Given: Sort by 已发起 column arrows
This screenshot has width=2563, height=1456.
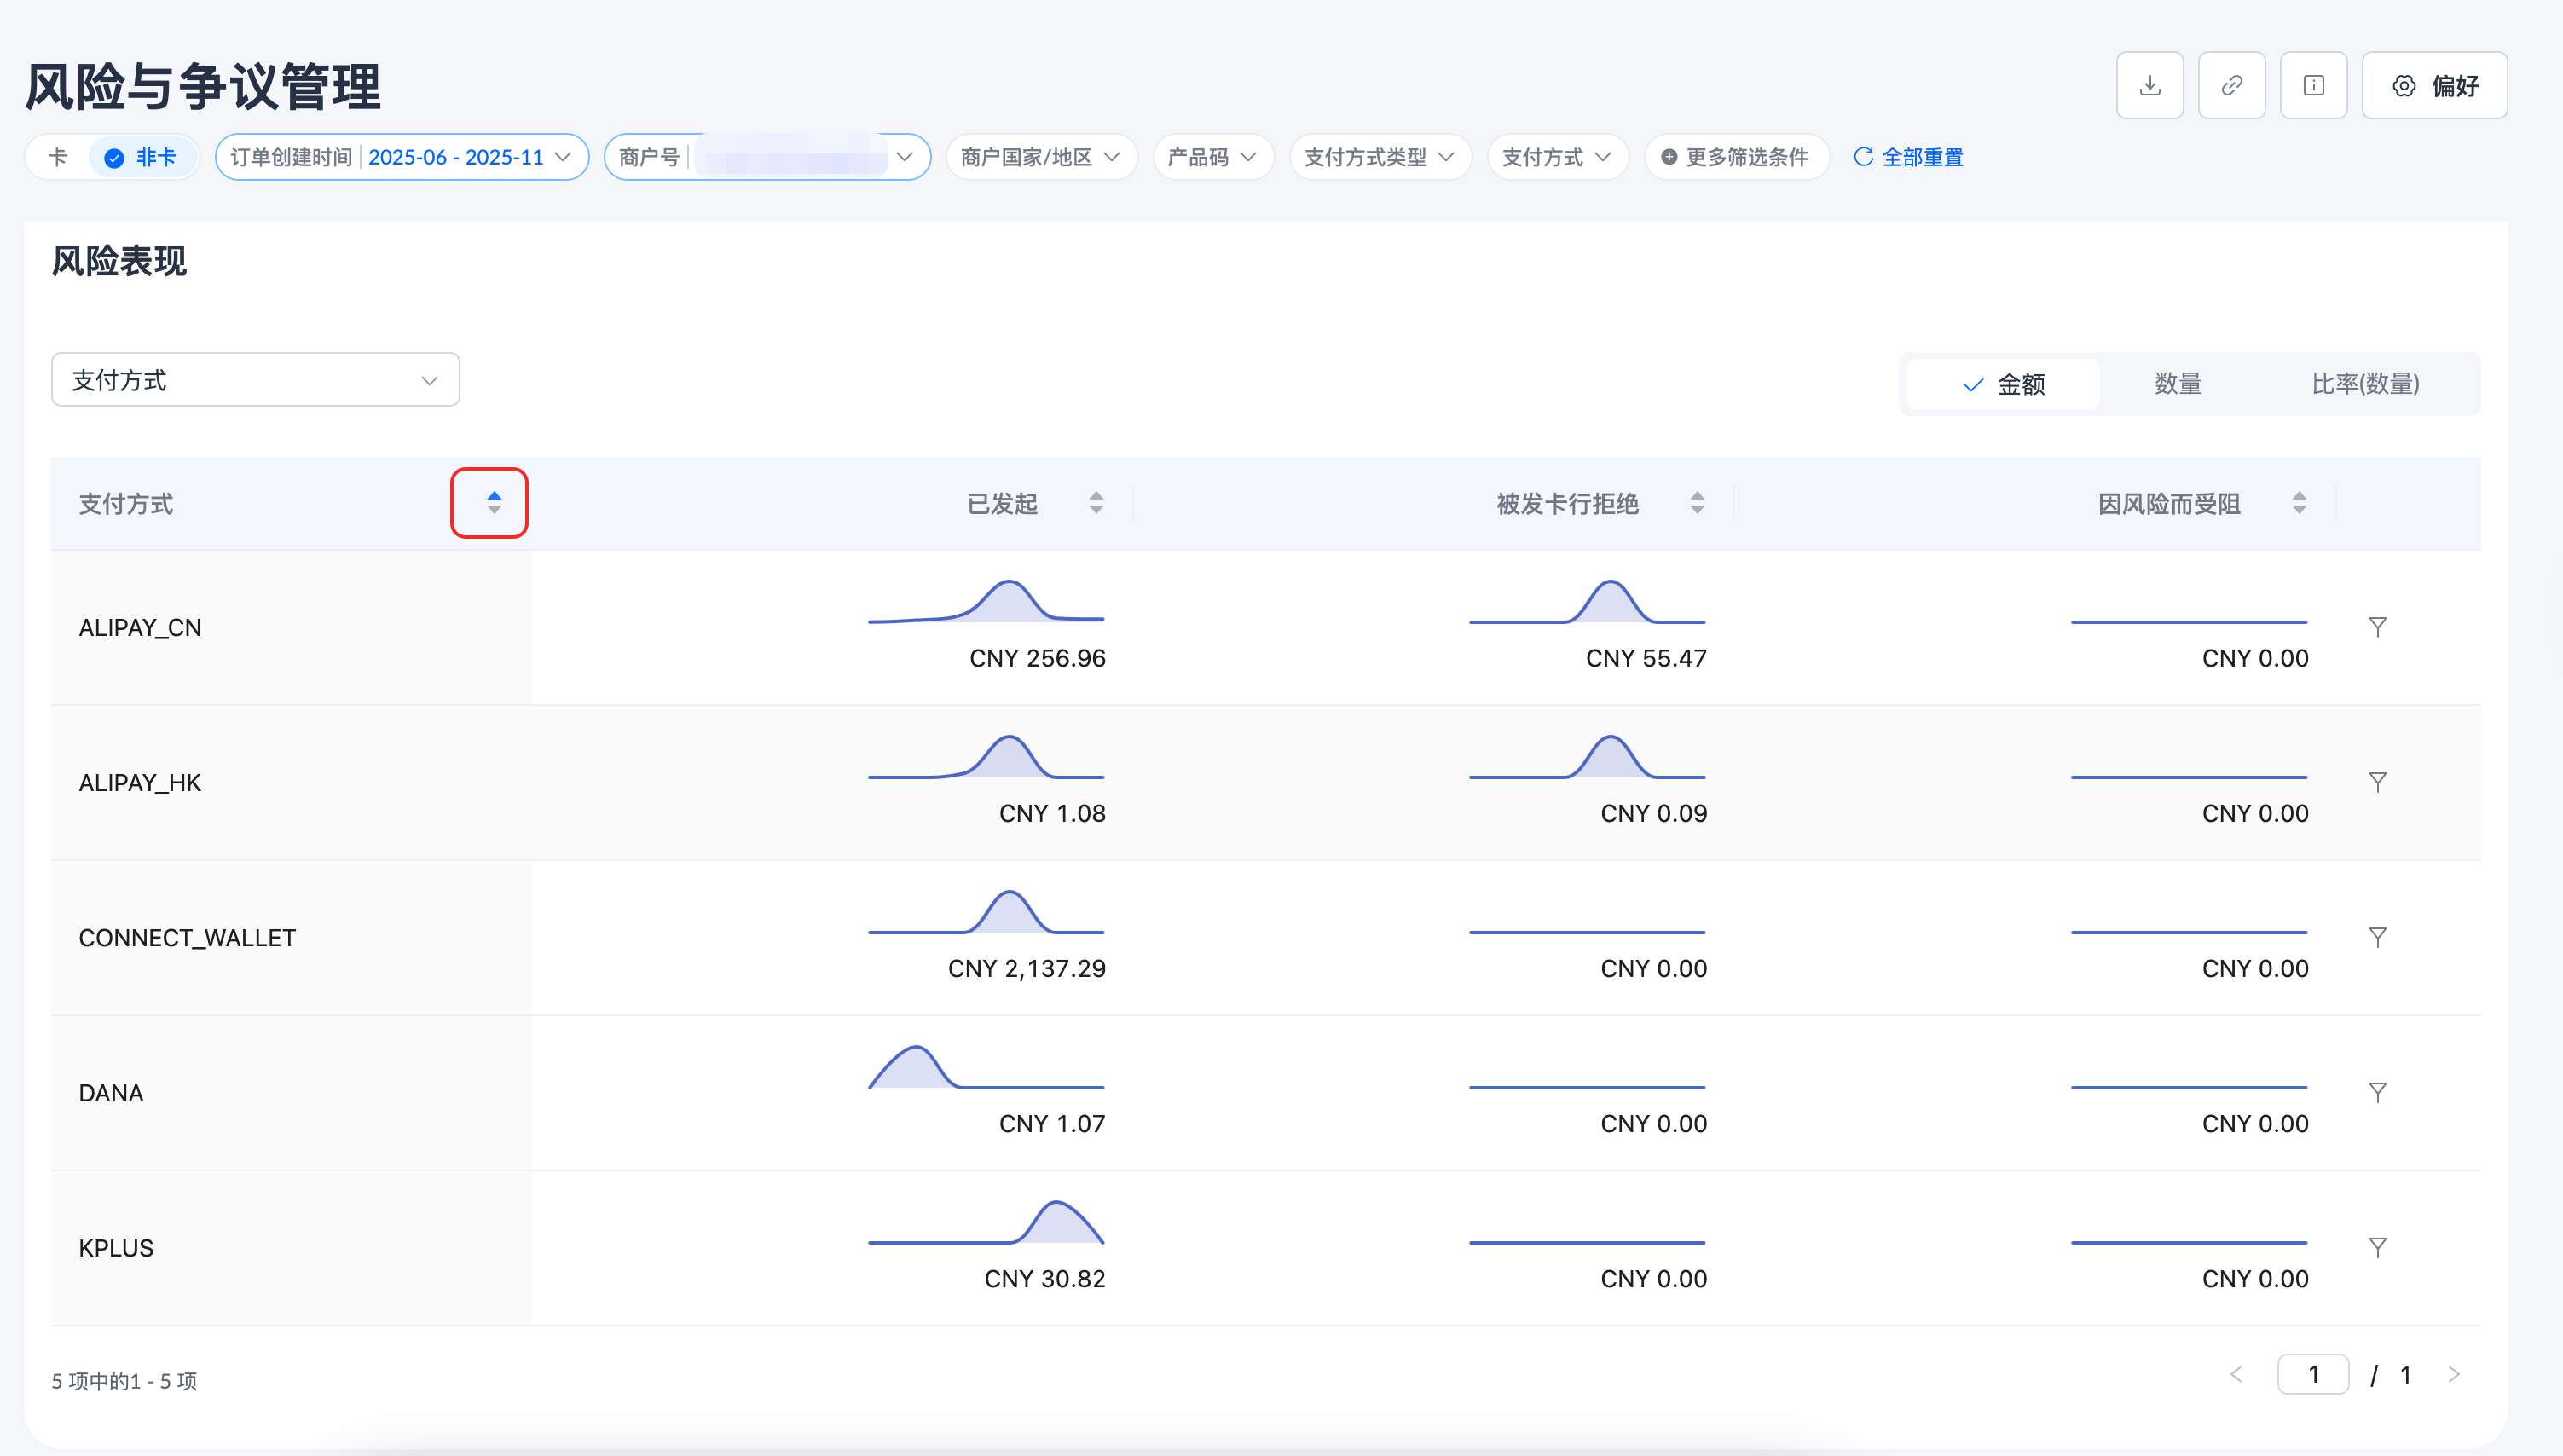Looking at the screenshot, I should click(x=1096, y=503).
